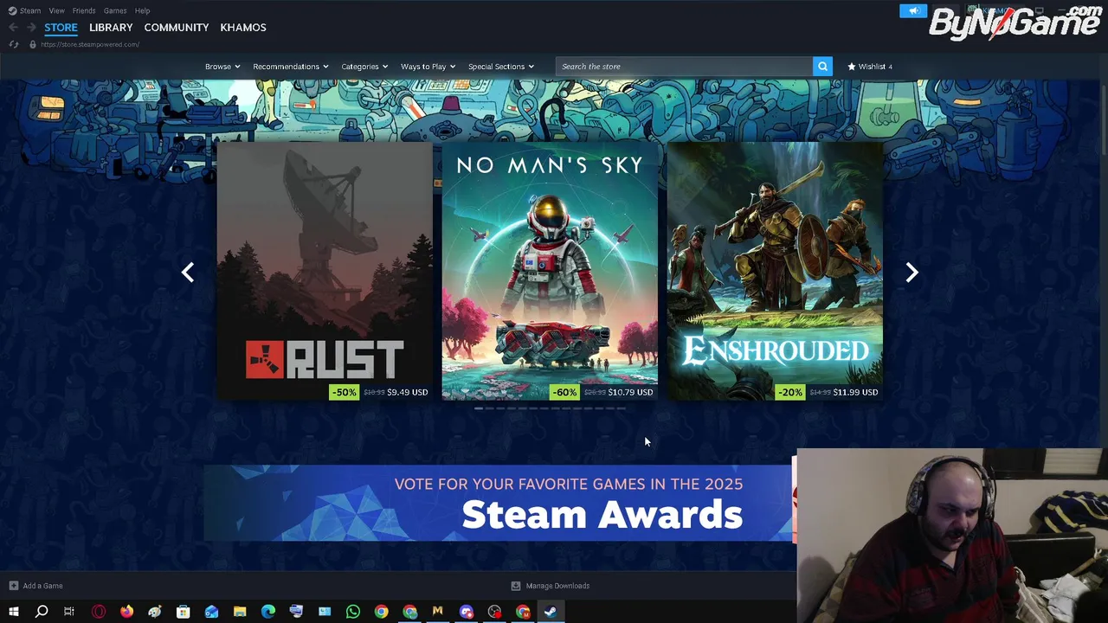Switch to the STORE tab

[61, 28]
